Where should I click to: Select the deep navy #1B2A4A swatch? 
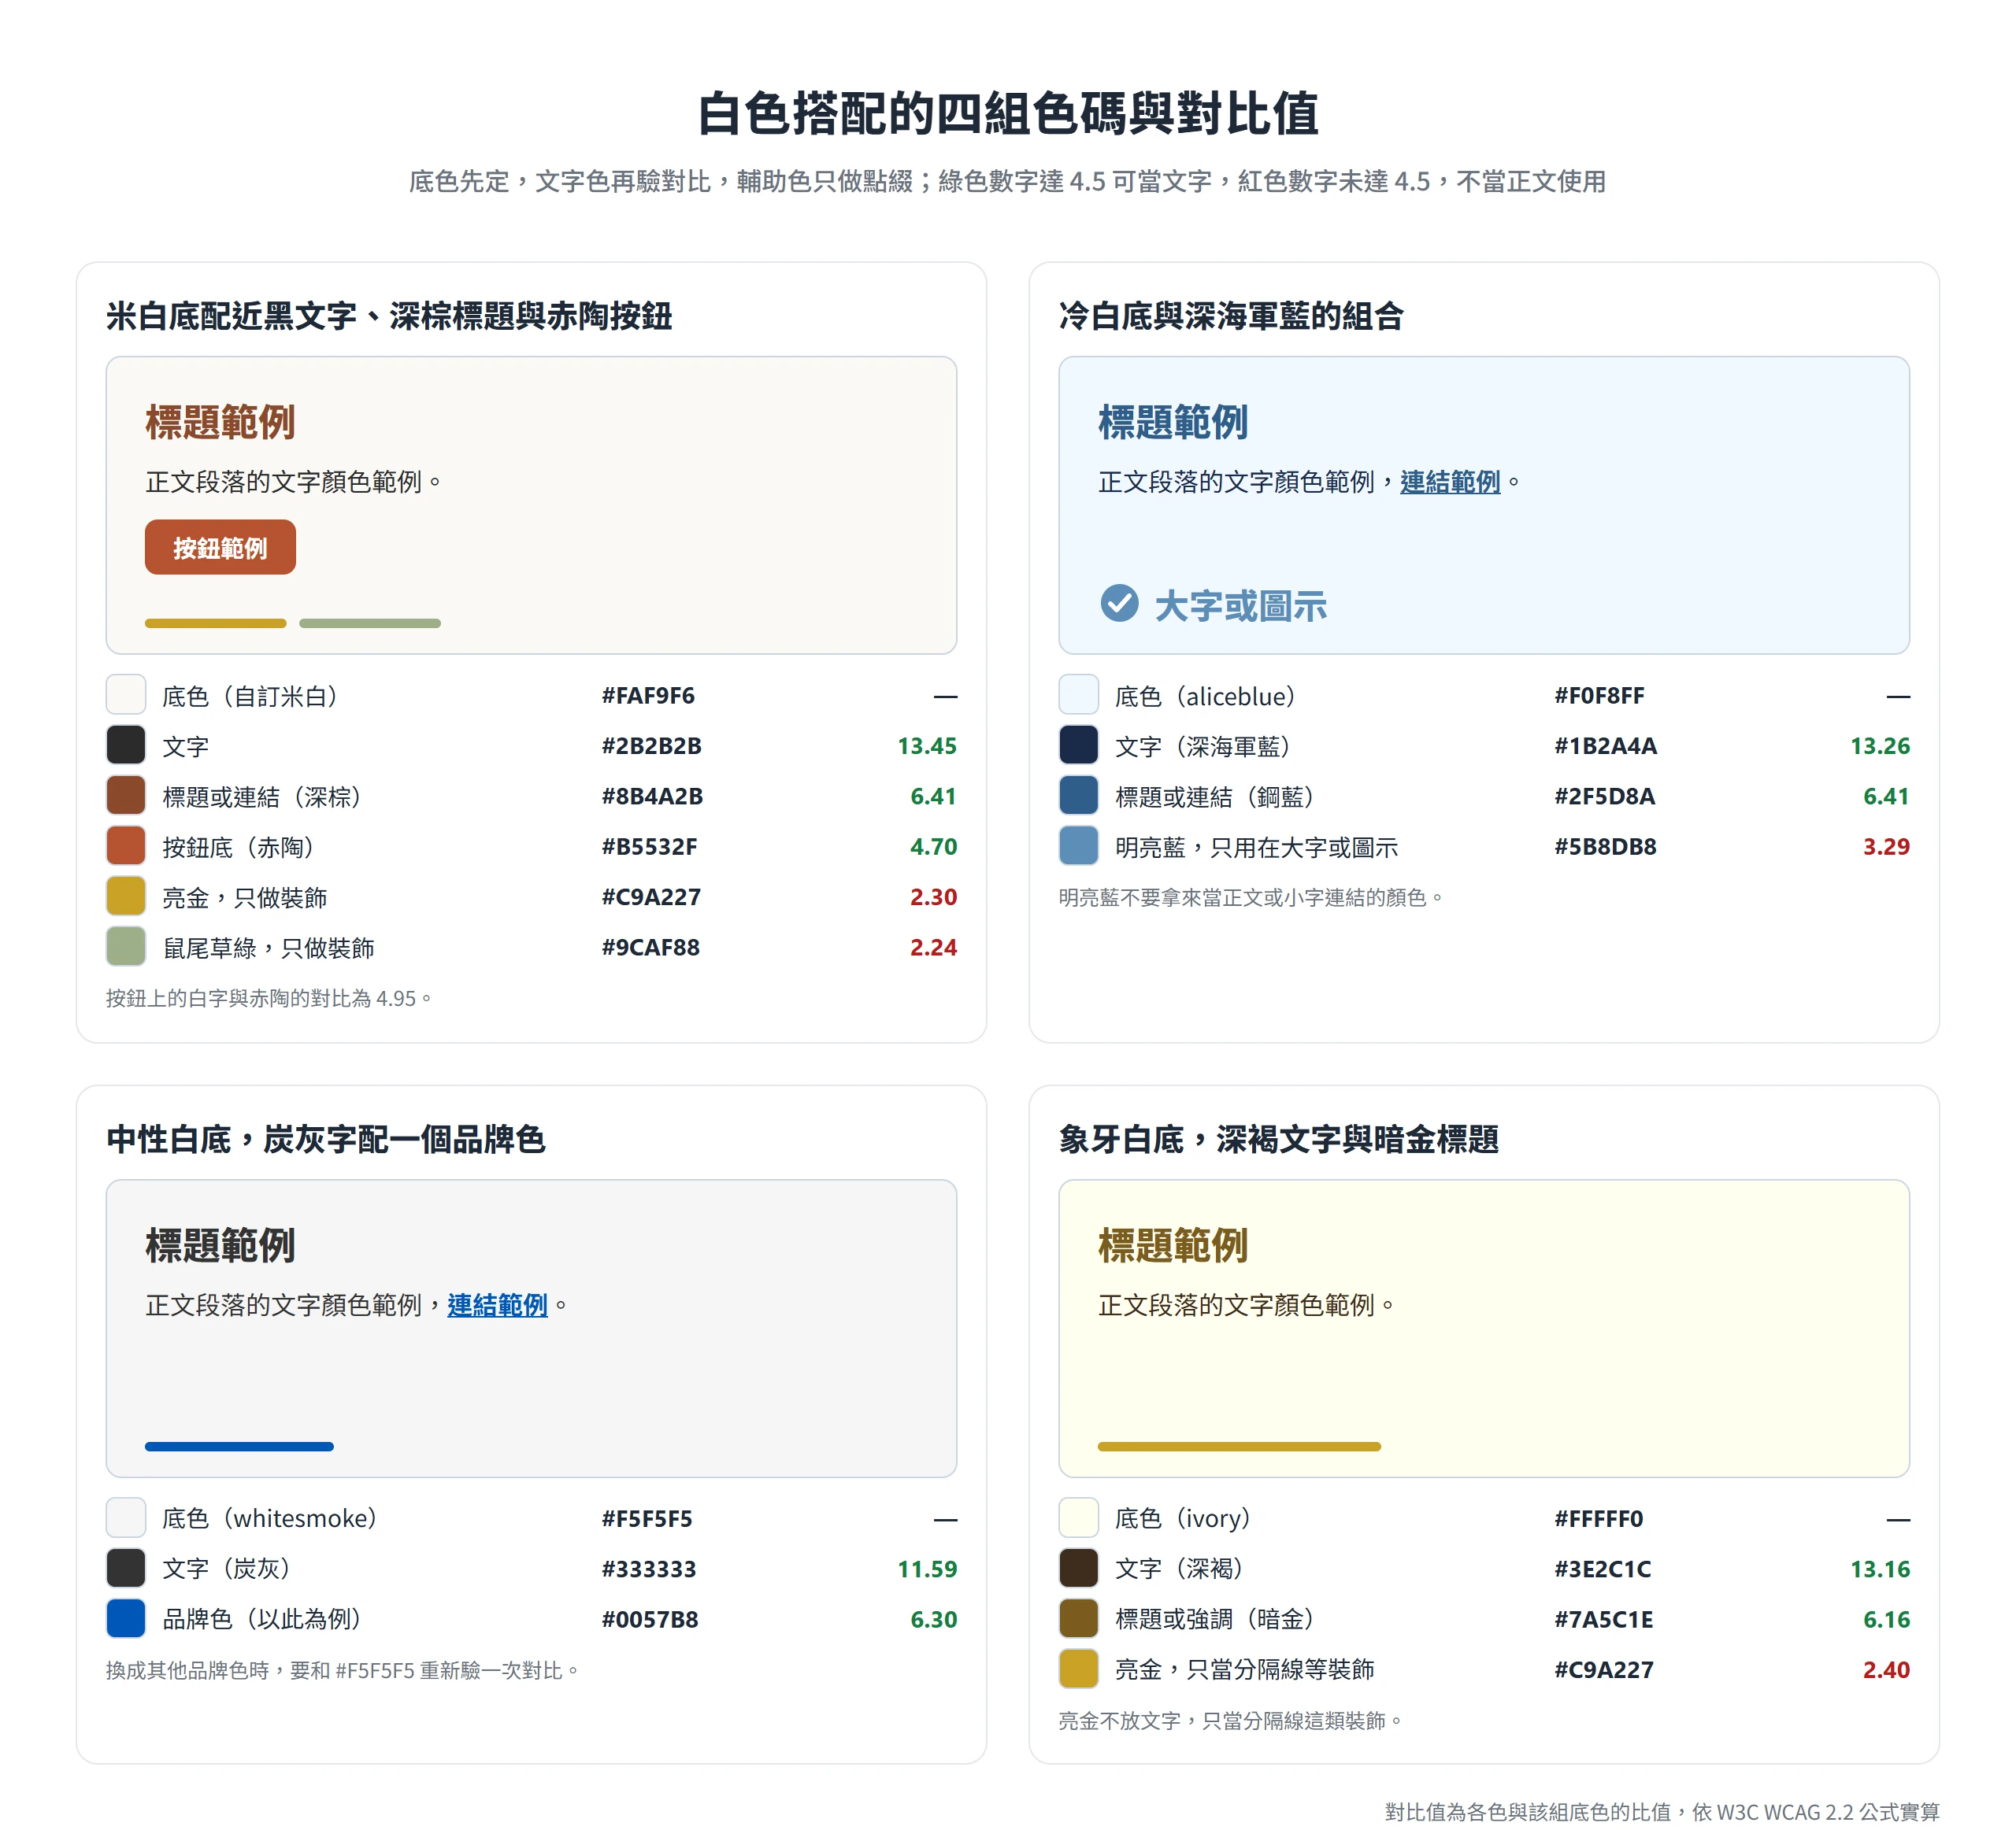1079,745
